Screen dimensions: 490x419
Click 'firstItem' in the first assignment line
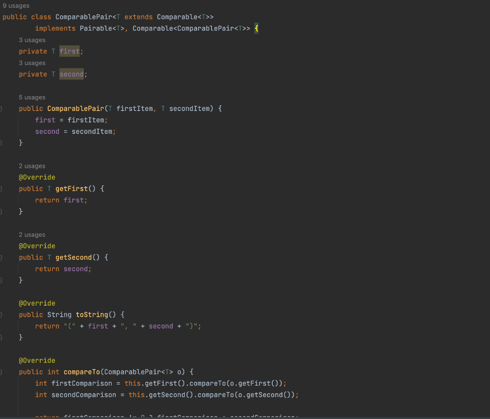[86, 120]
